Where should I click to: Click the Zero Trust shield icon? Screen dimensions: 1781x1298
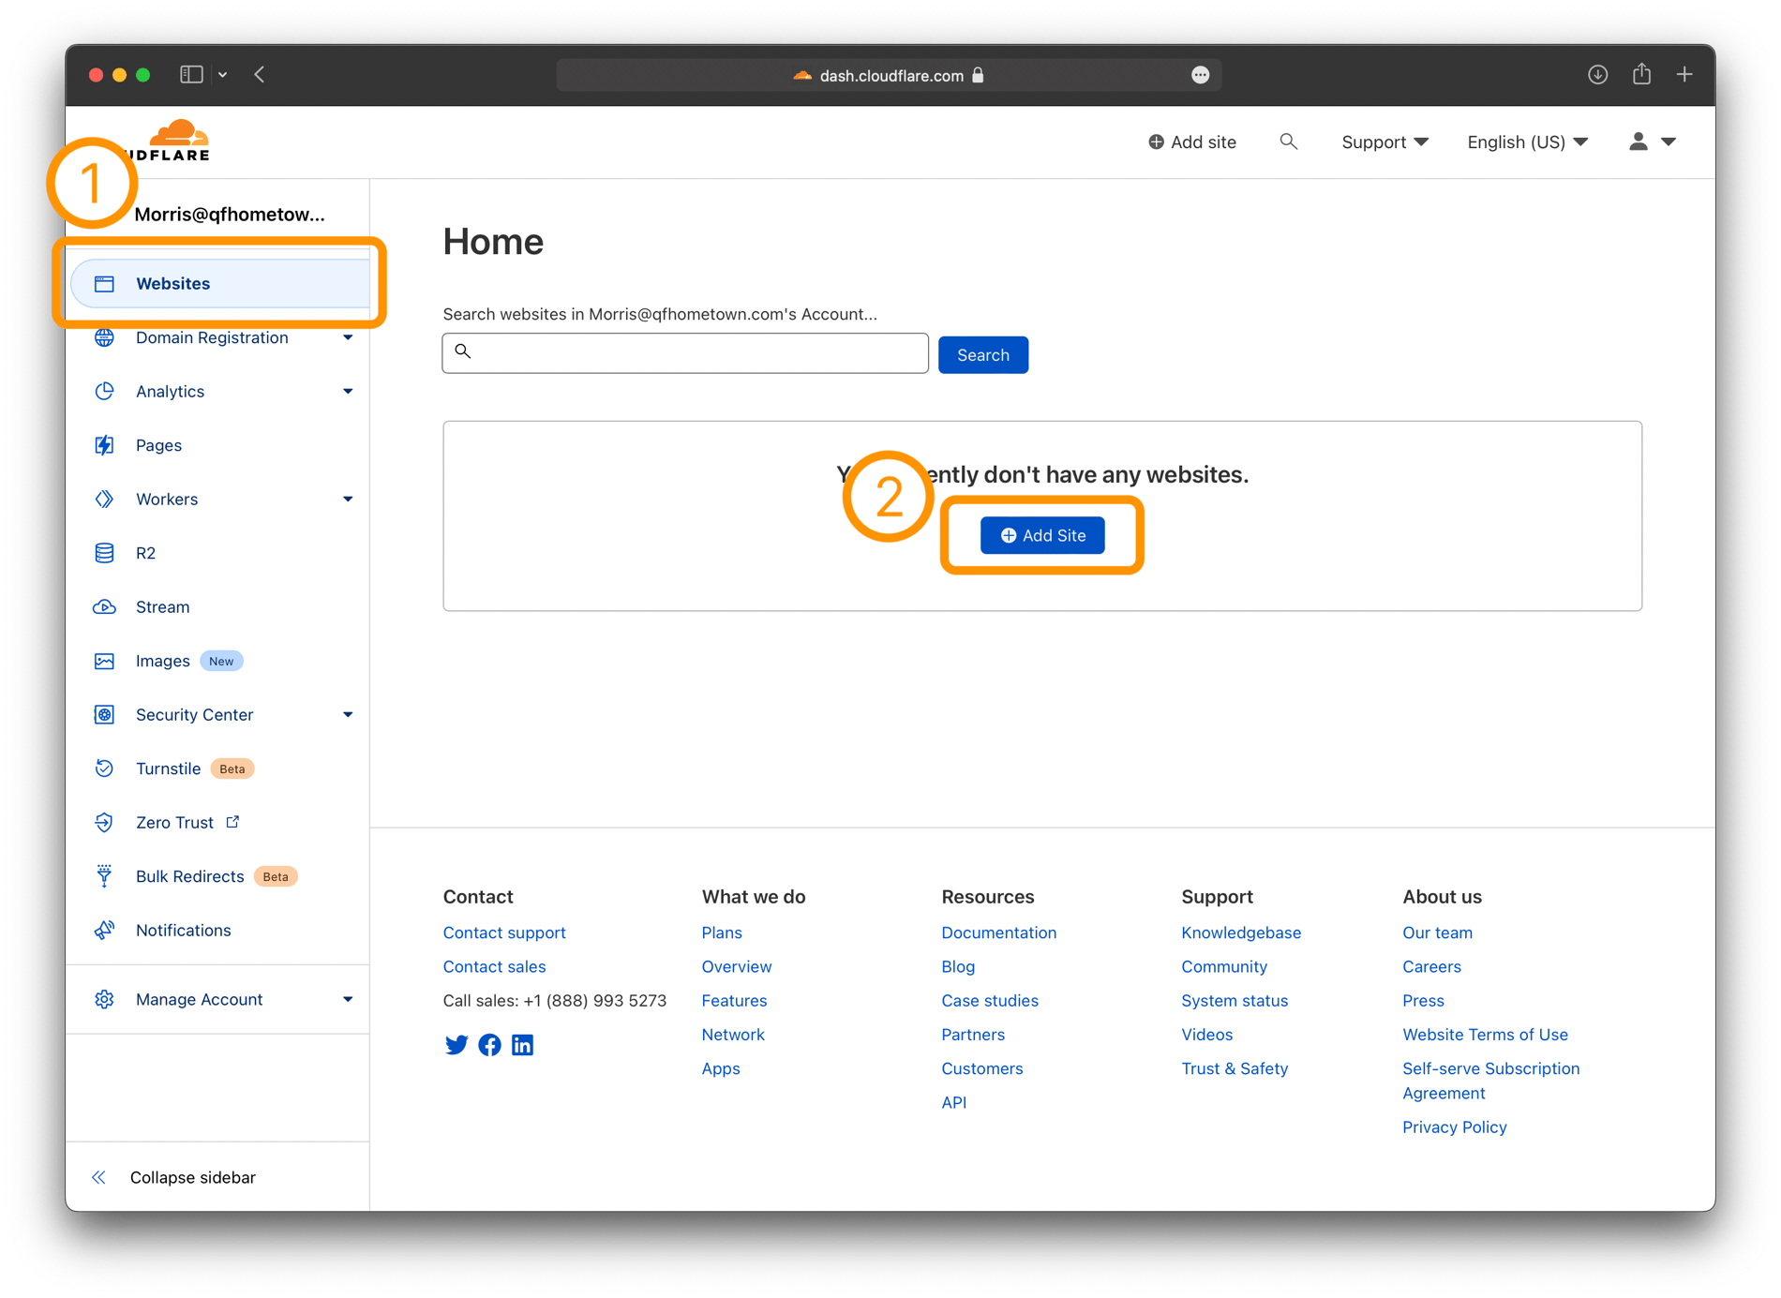[104, 822]
